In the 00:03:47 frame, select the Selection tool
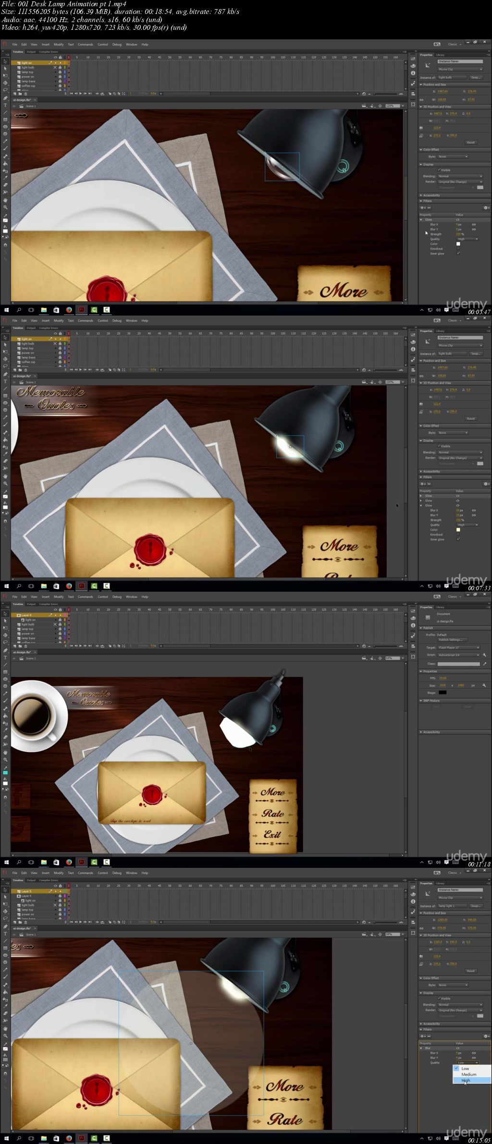The image size is (492, 1144). (x=5, y=61)
